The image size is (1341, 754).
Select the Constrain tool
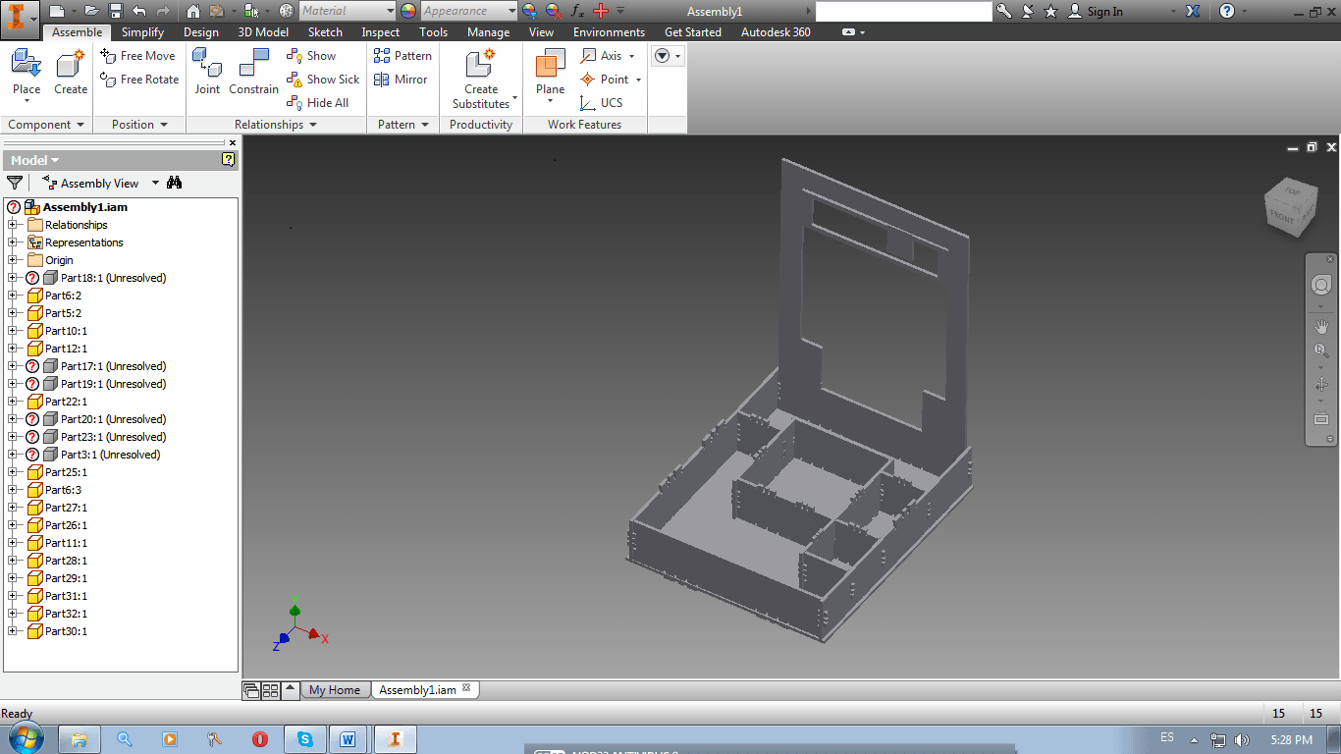point(253,74)
